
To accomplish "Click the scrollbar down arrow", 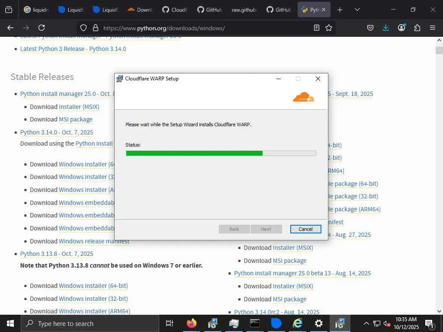I will coord(439,311).
